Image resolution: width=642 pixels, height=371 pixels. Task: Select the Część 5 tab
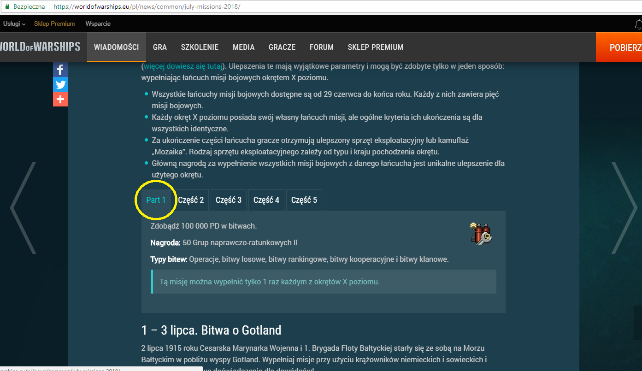[304, 200]
